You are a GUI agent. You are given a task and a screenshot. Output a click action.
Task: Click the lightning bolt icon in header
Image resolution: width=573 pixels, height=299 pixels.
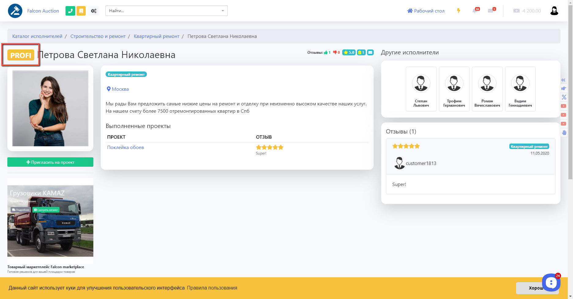(x=459, y=11)
